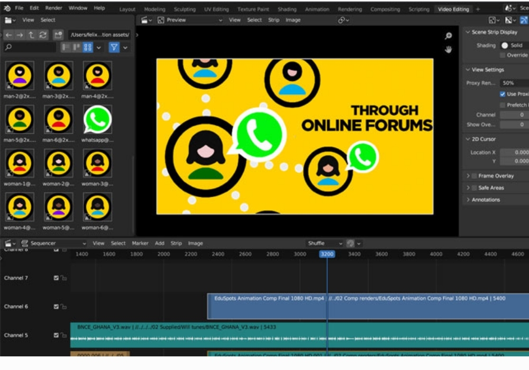The height and width of the screenshot is (370, 529).
Task: Lock Channel 6
Action: coord(64,307)
